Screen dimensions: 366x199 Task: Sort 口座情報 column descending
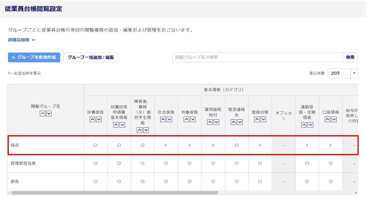click(x=334, y=119)
